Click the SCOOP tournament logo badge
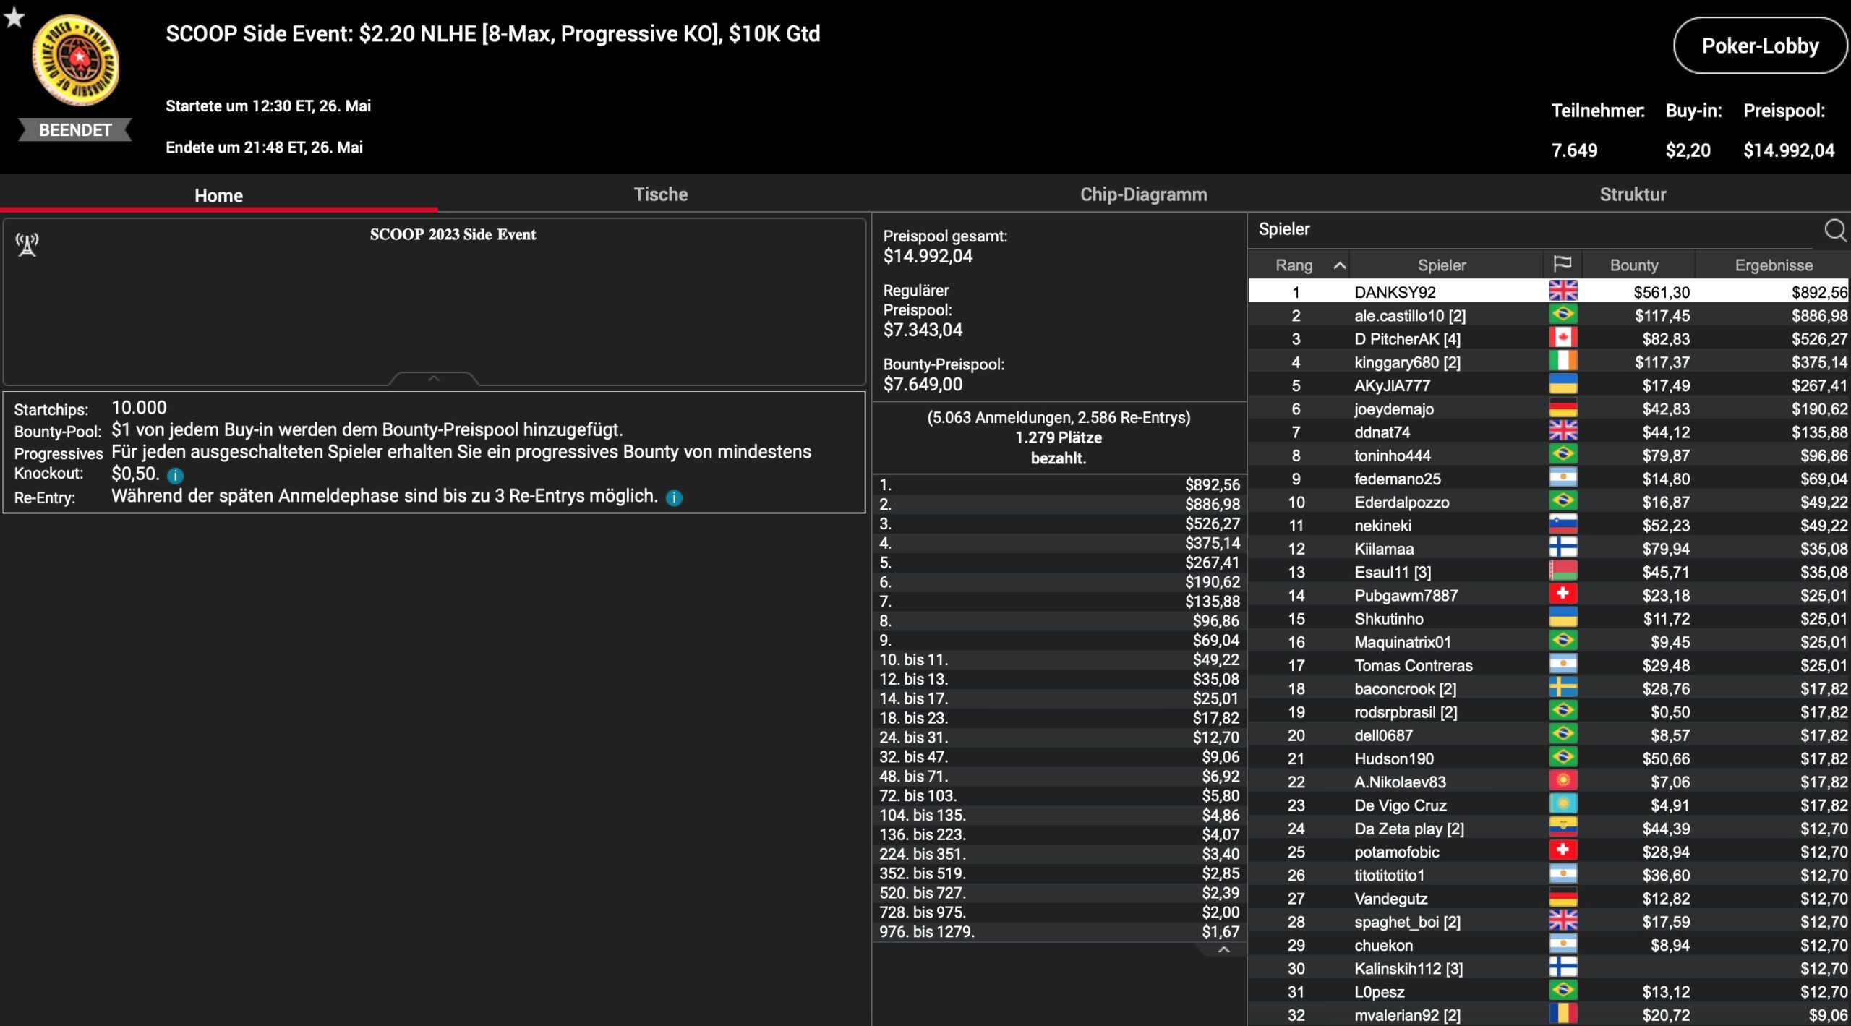The height and width of the screenshot is (1026, 1851). click(x=75, y=60)
